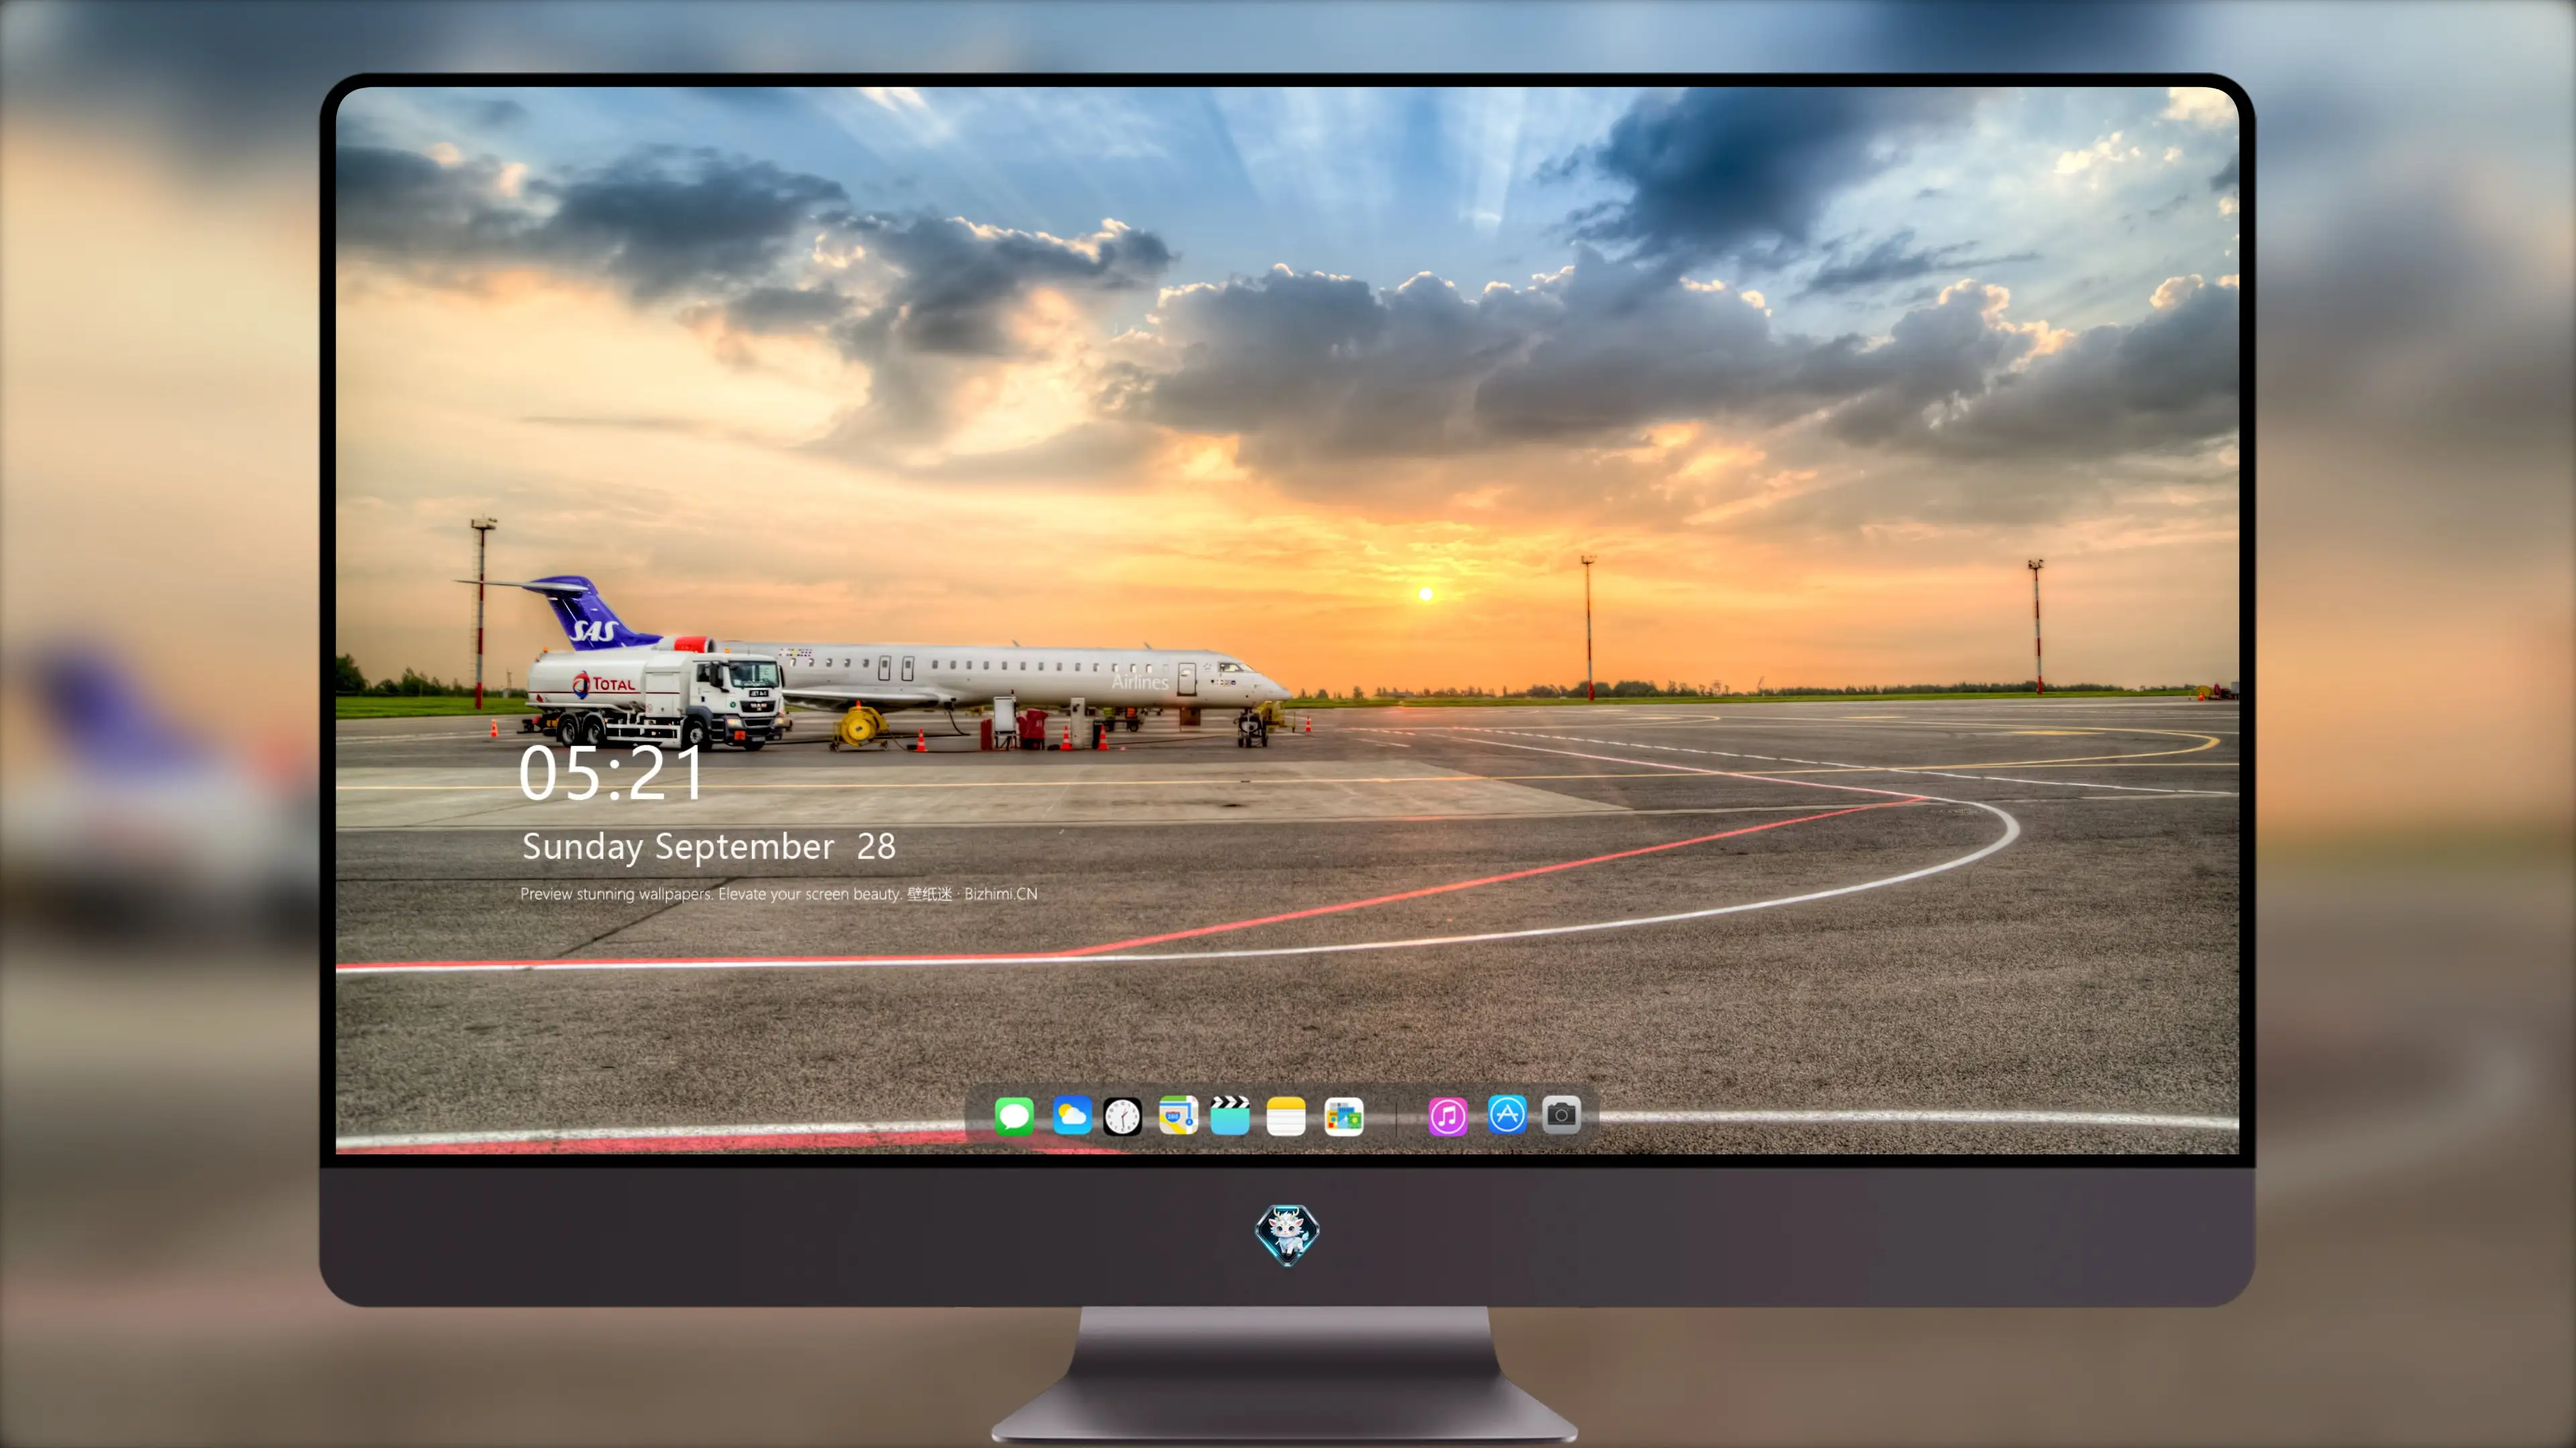Image resolution: width=2576 pixels, height=1448 pixels.
Task: Click the "Sunday September 28" date text
Action: (709, 847)
